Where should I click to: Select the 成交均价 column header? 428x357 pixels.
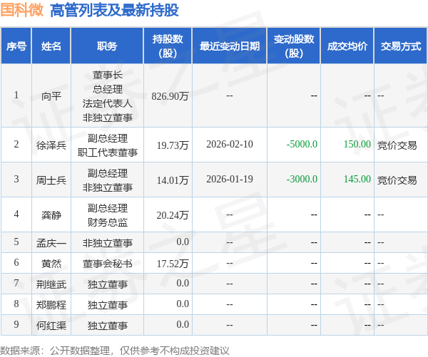347,46
